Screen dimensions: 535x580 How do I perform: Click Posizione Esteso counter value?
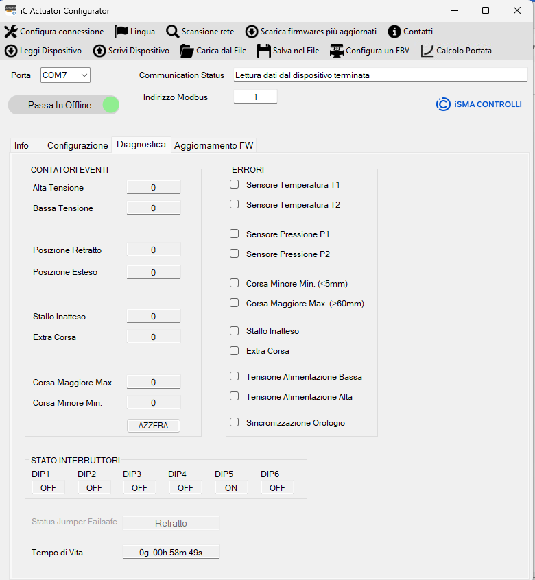tap(154, 272)
